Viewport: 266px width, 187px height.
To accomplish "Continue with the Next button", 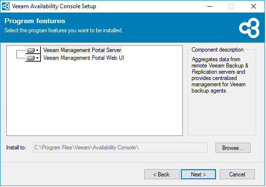I will pos(198,174).
